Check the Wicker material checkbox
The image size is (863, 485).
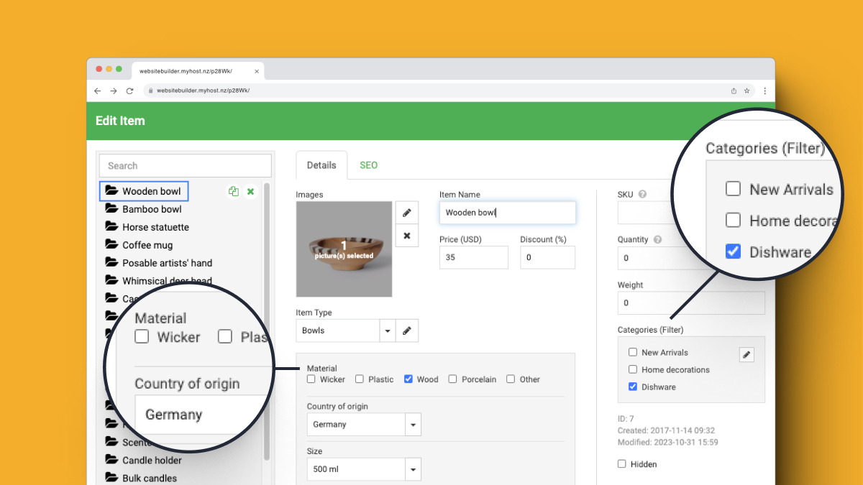[311, 379]
